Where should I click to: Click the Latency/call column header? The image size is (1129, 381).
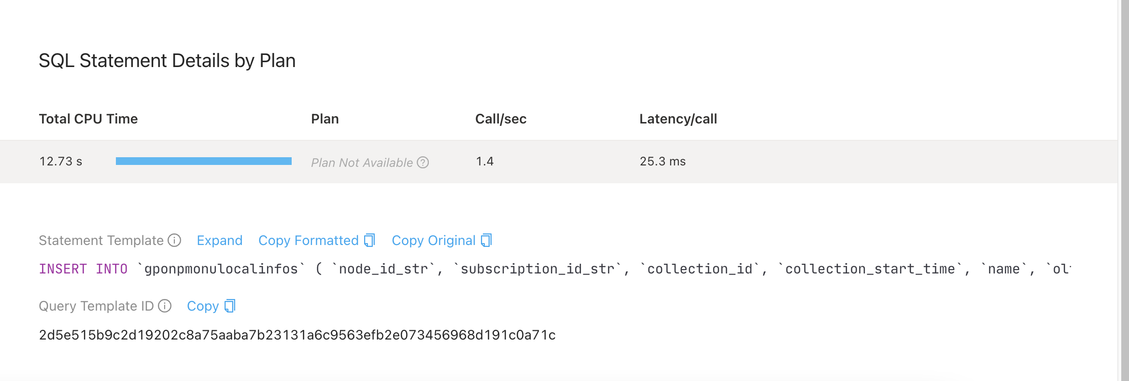678,119
